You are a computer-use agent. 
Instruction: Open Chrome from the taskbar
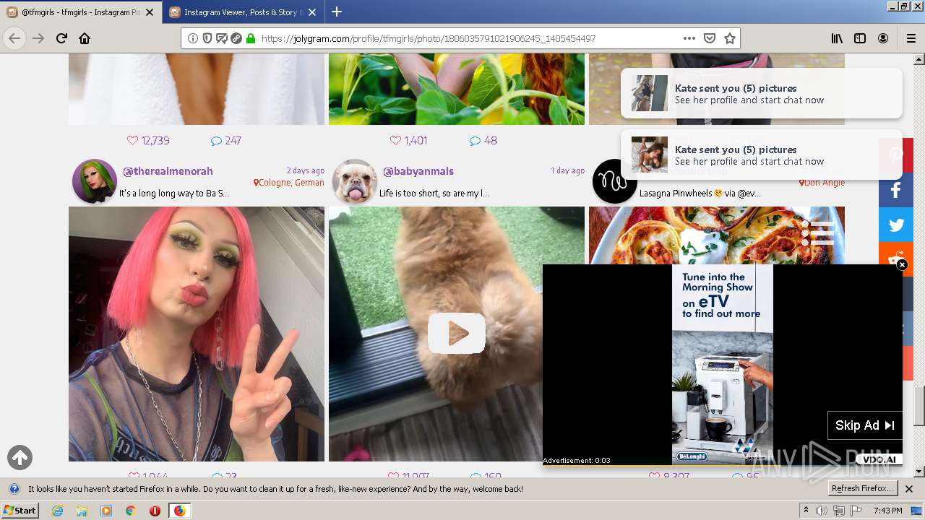[130, 511]
